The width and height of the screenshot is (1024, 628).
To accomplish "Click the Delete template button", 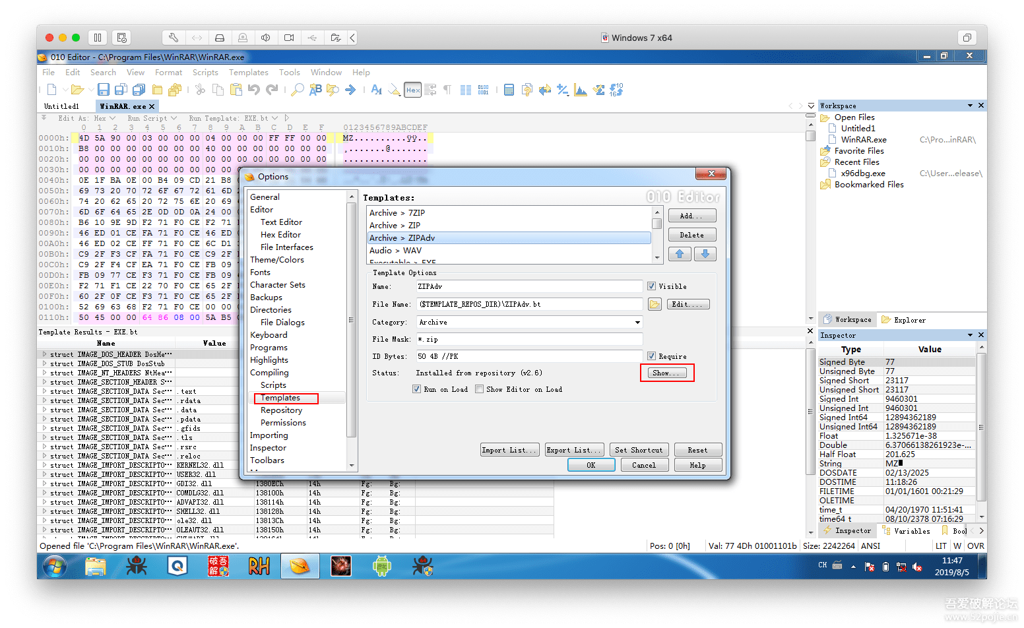I will point(692,235).
